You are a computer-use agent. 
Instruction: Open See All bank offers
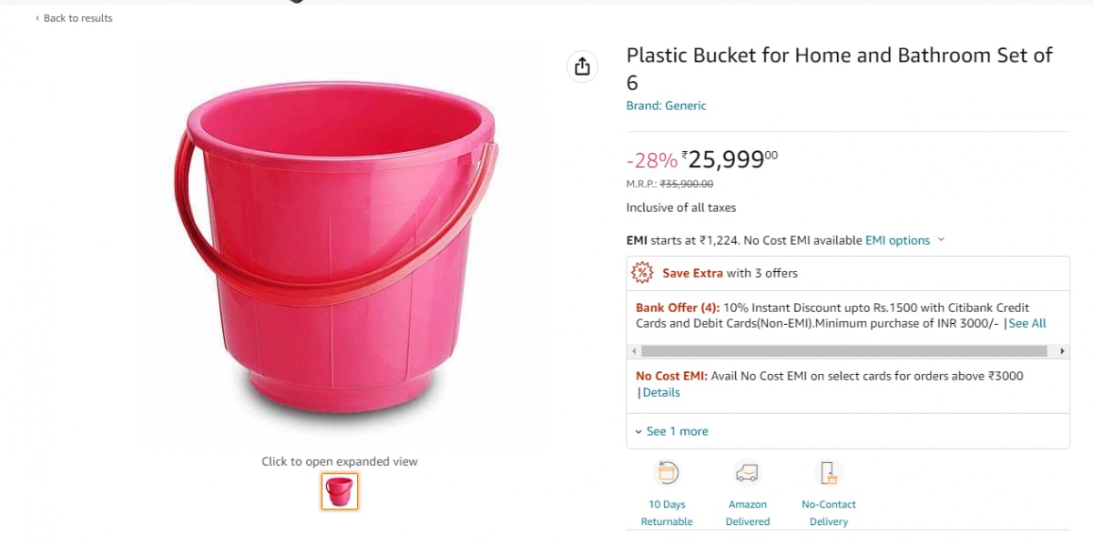pos(1027,322)
